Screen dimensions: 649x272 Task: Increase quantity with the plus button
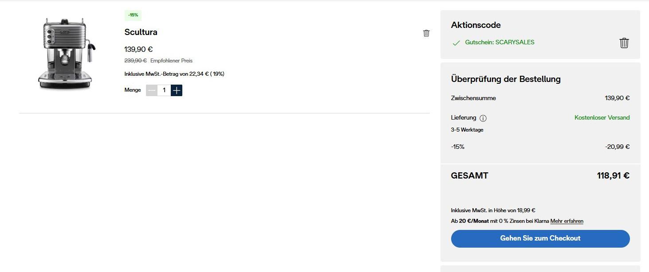point(177,90)
